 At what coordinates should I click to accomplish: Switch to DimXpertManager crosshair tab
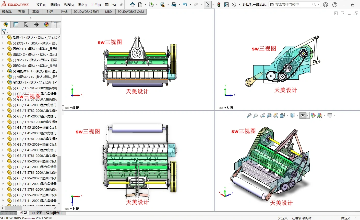(36, 25)
